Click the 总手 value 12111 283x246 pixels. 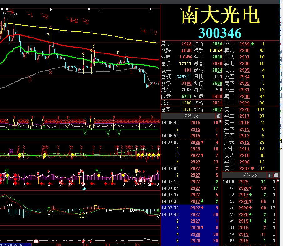tap(185, 64)
